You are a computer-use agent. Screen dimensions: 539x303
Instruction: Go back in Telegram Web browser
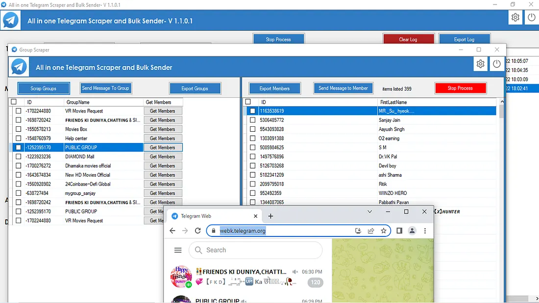pyautogui.click(x=172, y=231)
